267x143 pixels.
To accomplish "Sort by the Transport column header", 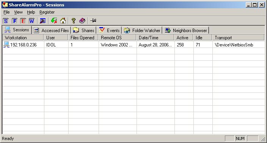I will point(239,38).
